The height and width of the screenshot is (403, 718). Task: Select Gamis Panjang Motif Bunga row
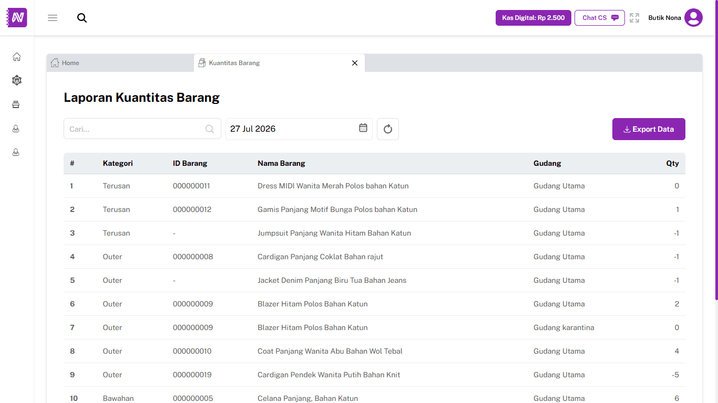tap(374, 209)
